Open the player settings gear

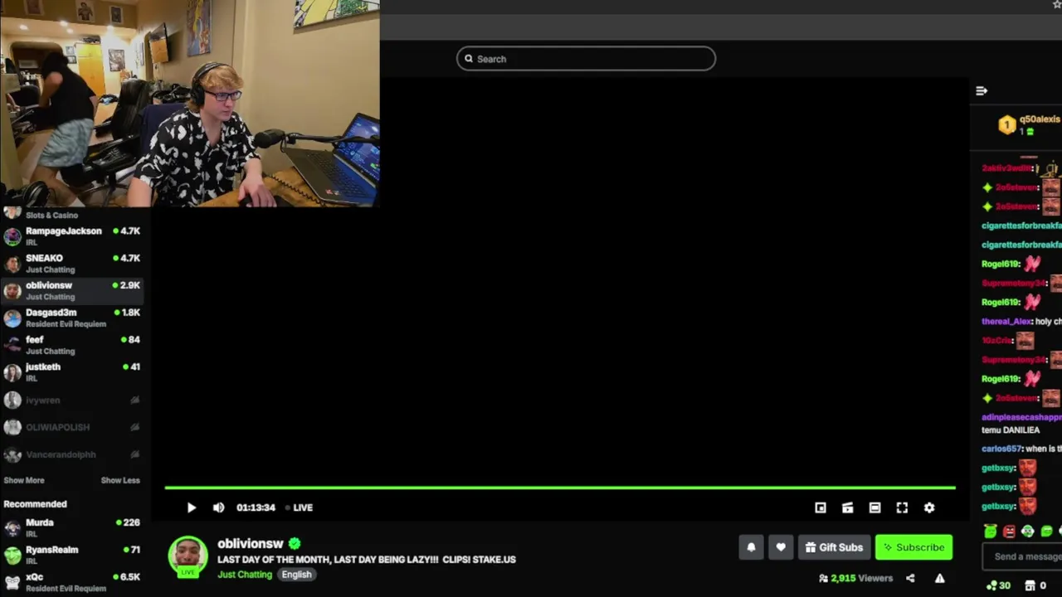[929, 507]
